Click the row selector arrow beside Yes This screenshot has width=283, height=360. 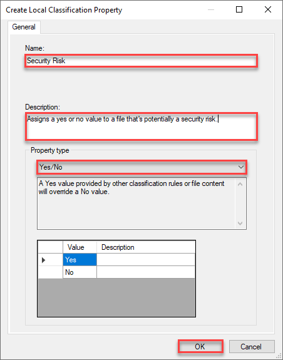tap(50, 260)
